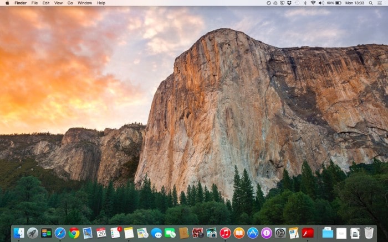The height and width of the screenshot is (242, 388).
Task: Launch Pages document icon
Action: coord(294,233)
